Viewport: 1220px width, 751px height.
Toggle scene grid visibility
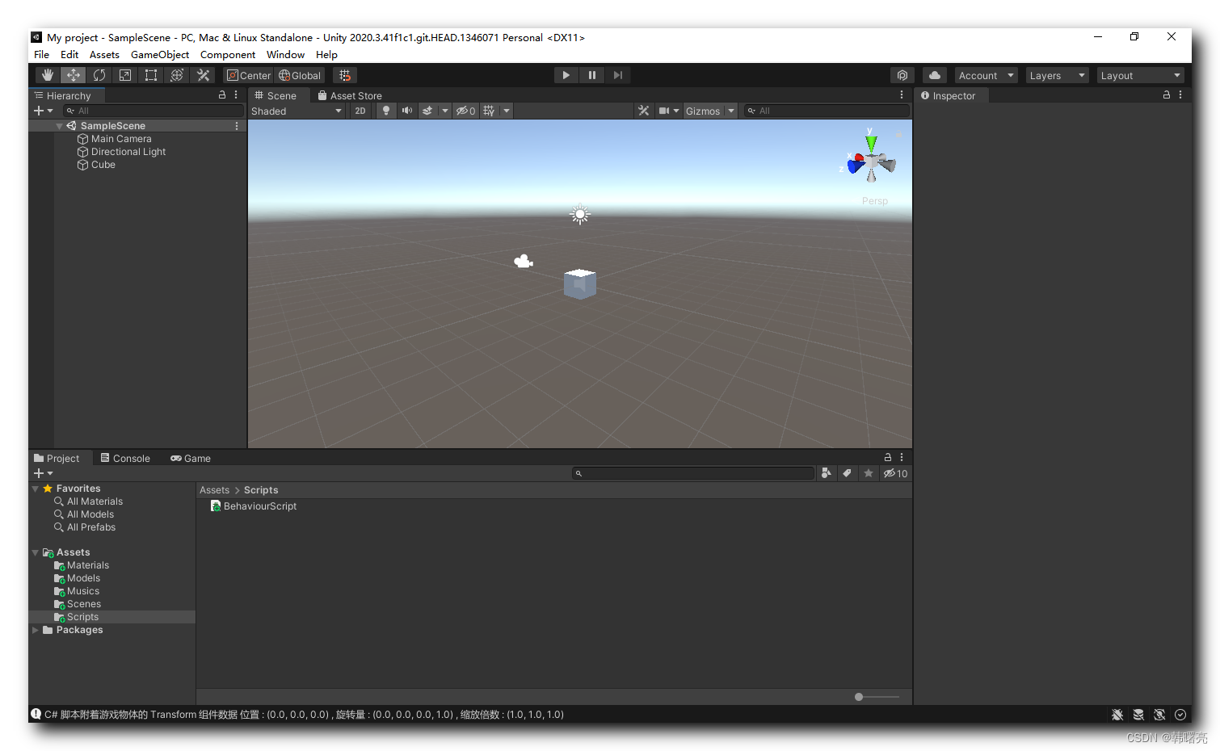pyautogui.click(x=489, y=111)
